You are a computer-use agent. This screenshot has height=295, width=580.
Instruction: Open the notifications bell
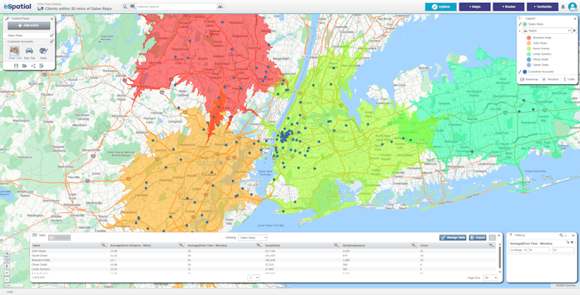pyautogui.click(x=563, y=7)
